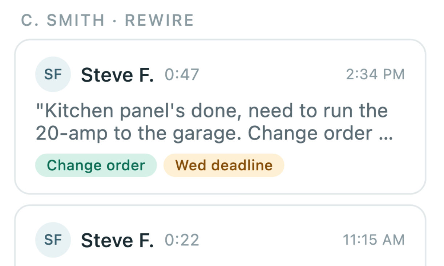This screenshot has height=266, width=444.
Task: Open the Wed deadline tag details
Action: pyautogui.click(x=223, y=165)
